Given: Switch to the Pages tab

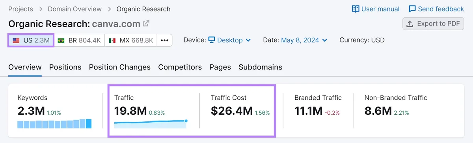Looking at the screenshot, I should pyautogui.click(x=220, y=67).
